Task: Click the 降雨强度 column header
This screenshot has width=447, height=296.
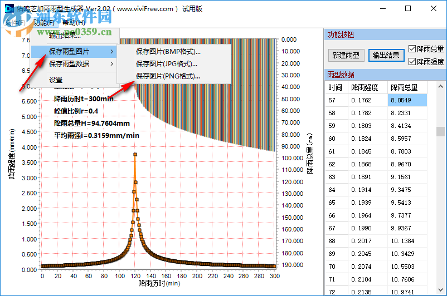Action: (367, 87)
